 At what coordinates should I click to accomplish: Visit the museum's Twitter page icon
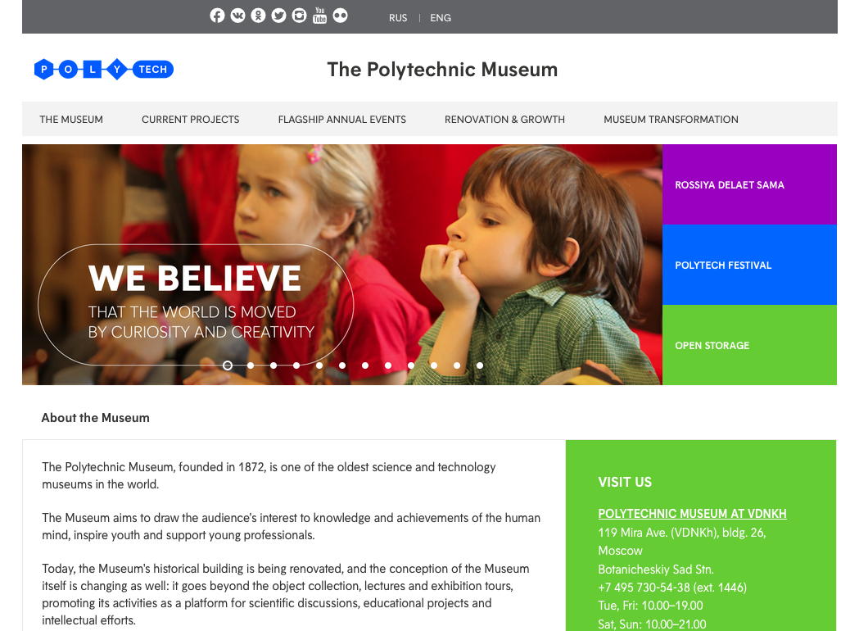coord(278,16)
